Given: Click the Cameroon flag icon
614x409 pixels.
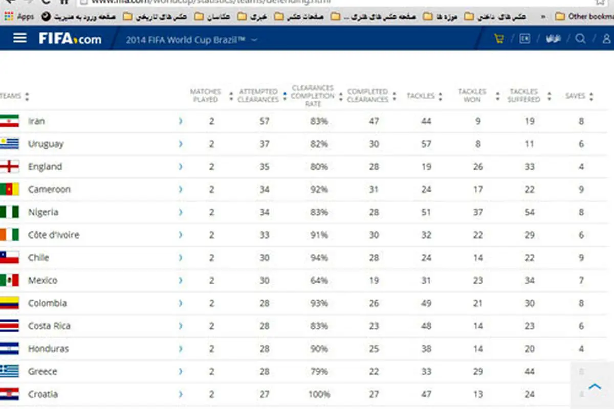Looking at the screenshot, I should (9, 189).
